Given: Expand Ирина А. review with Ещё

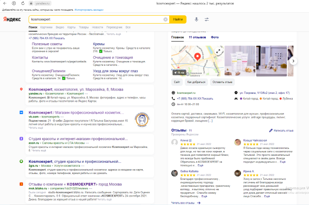Looking at the screenshot, I should 267,196.
